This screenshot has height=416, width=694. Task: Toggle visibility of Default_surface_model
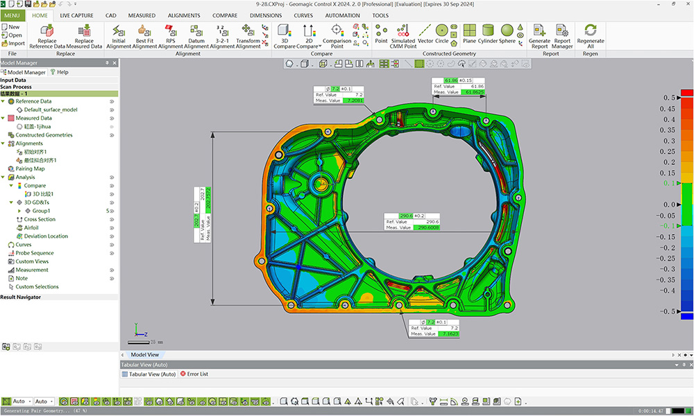point(112,110)
